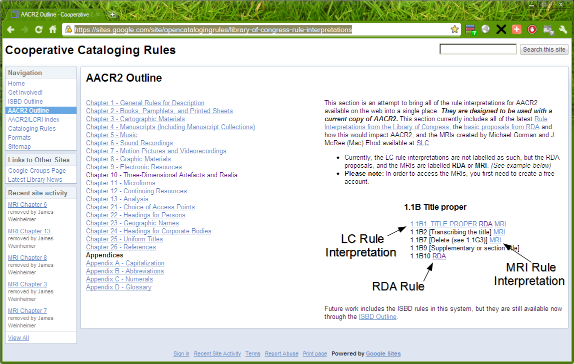574x364 pixels.
Task: Click the orange plus extension icon
Action: click(516, 30)
